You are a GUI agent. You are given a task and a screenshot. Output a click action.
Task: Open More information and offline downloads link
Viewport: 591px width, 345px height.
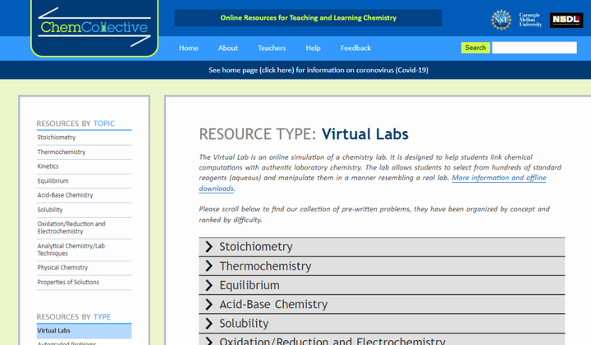point(499,178)
